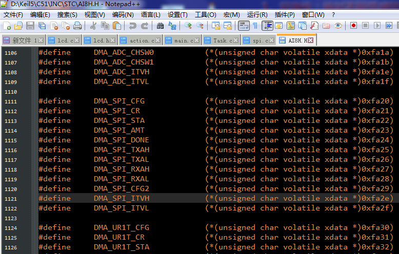Paste from clipboard using the Paste icon
The width and height of the screenshot is (399, 254).
[117, 26]
